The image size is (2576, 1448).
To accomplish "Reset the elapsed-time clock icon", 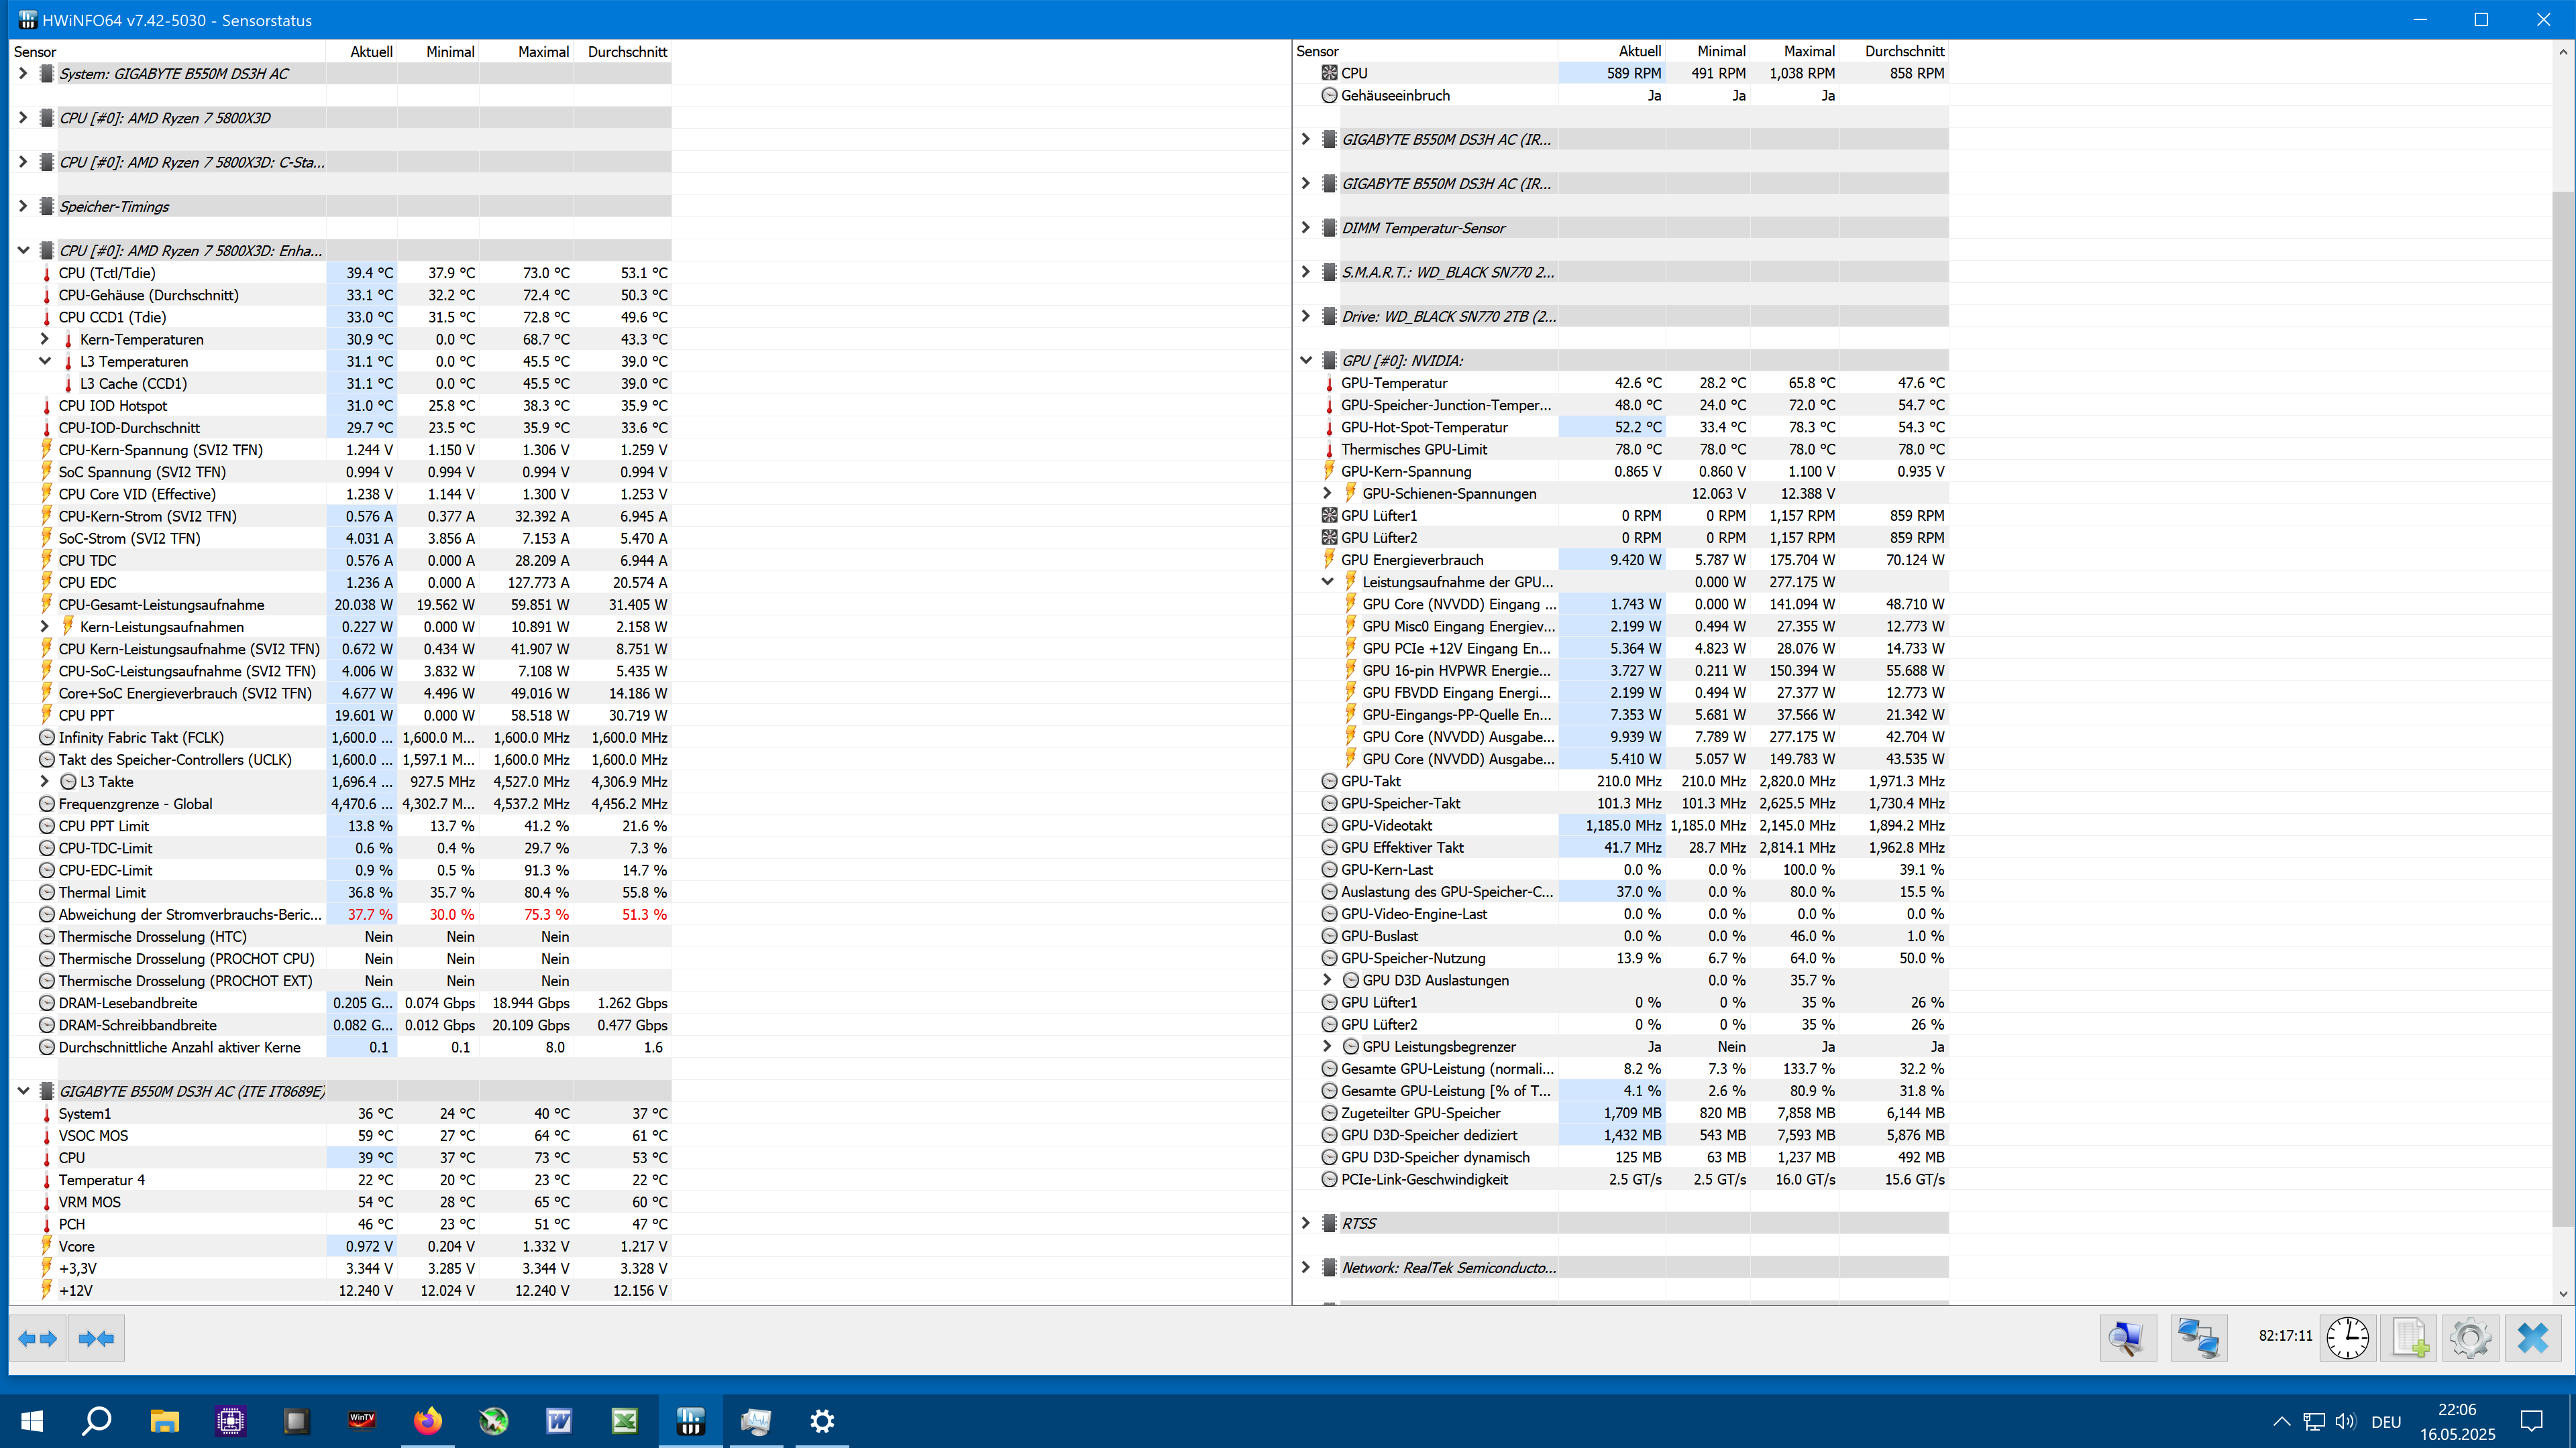I will pos(2347,1338).
